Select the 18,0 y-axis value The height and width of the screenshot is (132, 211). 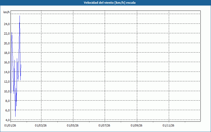(7, 53)
